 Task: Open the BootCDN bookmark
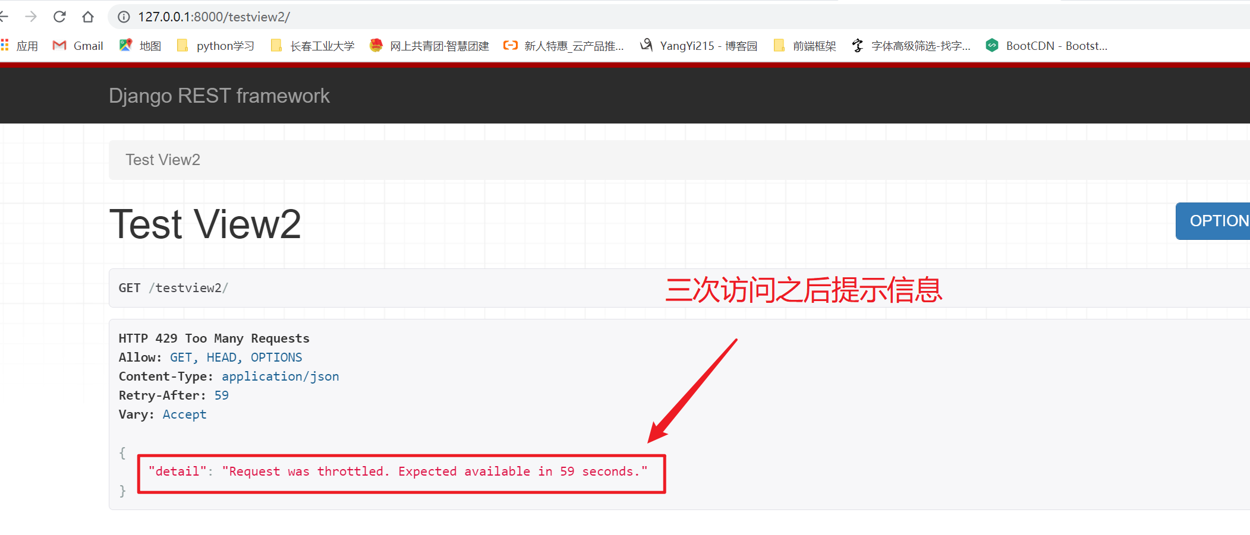pyautogui.click(x=1047, y=46)
